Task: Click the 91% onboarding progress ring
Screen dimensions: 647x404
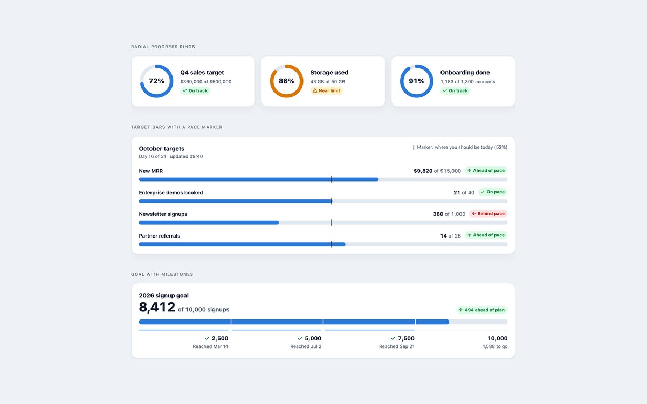Action: coord(416,81)
